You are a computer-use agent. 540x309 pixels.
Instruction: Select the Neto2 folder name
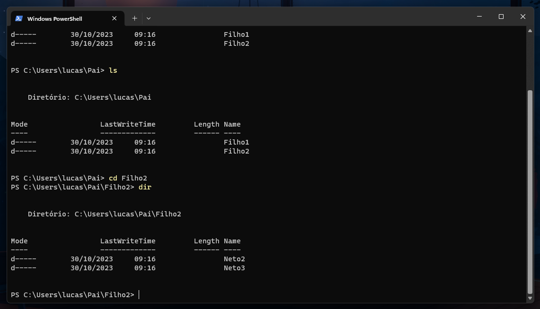coord(234,258)
